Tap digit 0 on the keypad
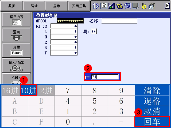Image resolution: width=171 pixels, height=128 pixels. (68, 122)
